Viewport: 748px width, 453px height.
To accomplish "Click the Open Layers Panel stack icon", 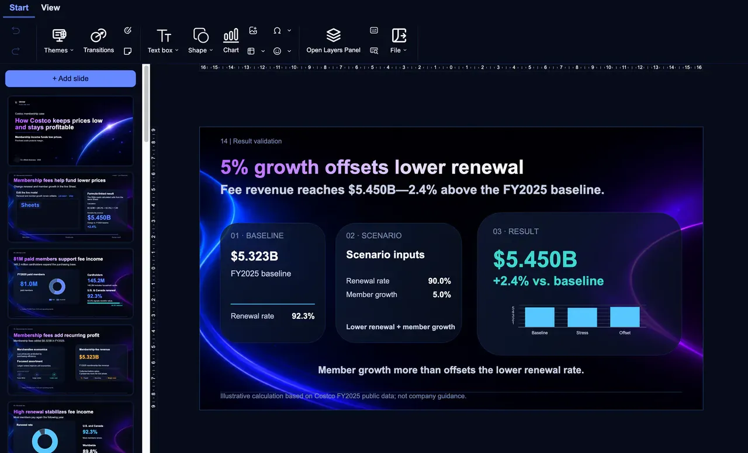I will pyautogui.click(x=334, y=36).
